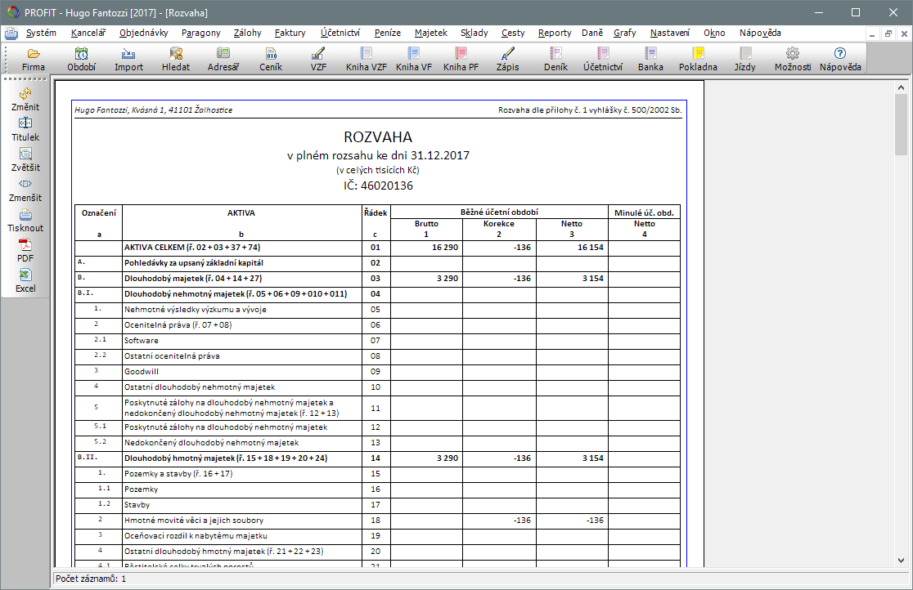
Task: Open the Jízdy trips log
Action: (744, 60)
